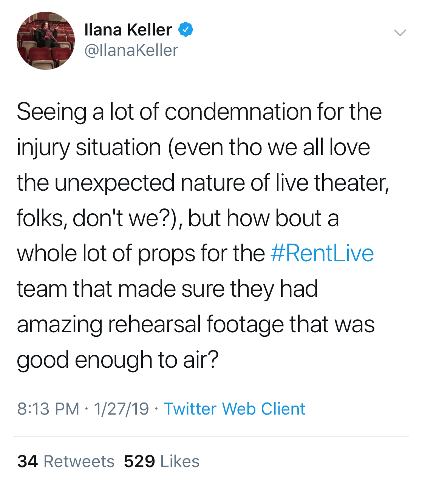Click 'injury situation' in the tweet text

click(x=89, y=147)
